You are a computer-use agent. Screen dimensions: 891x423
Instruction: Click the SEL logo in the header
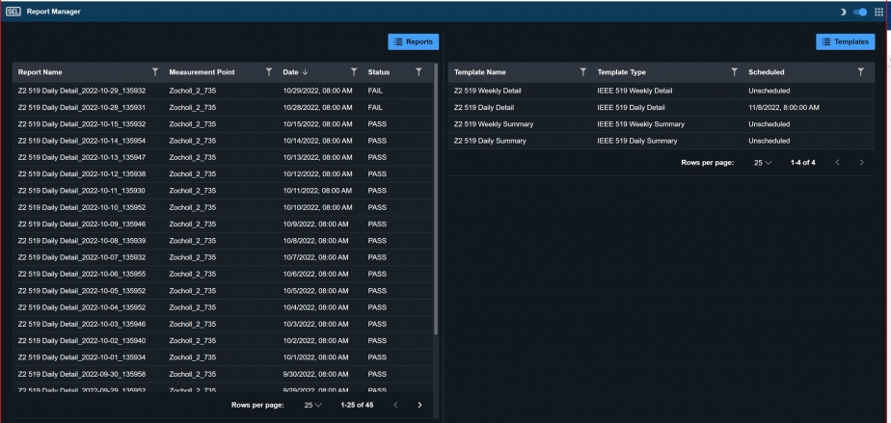point(13,12)
